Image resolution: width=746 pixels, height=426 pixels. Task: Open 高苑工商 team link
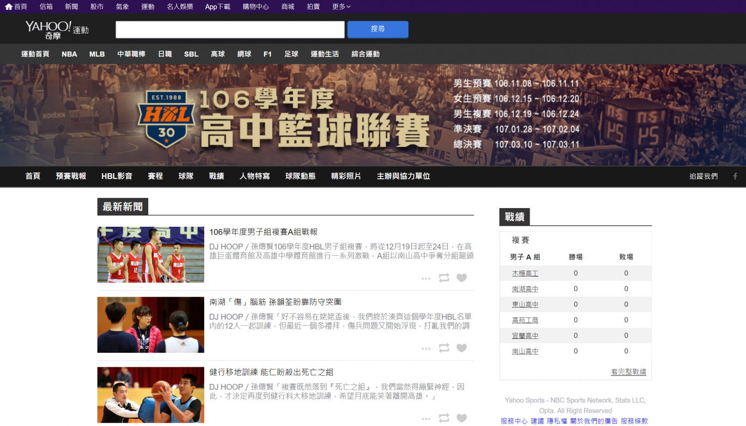(525, 320)
